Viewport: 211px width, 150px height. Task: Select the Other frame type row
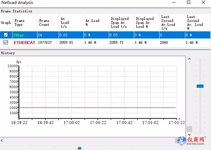tap(105, 35)
